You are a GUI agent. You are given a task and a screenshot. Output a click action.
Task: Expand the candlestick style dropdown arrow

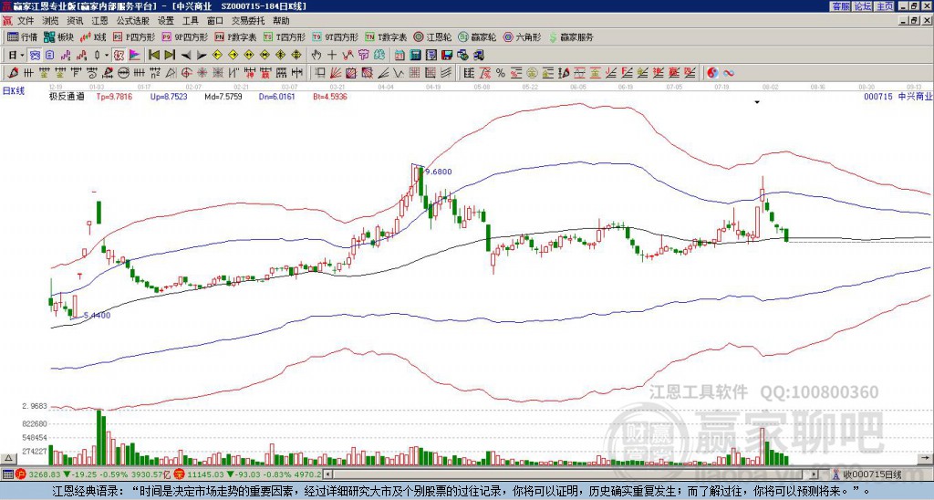click(107, 56)
